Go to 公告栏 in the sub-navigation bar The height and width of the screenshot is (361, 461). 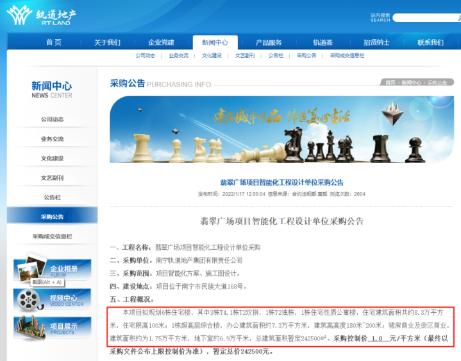point(276,55)
